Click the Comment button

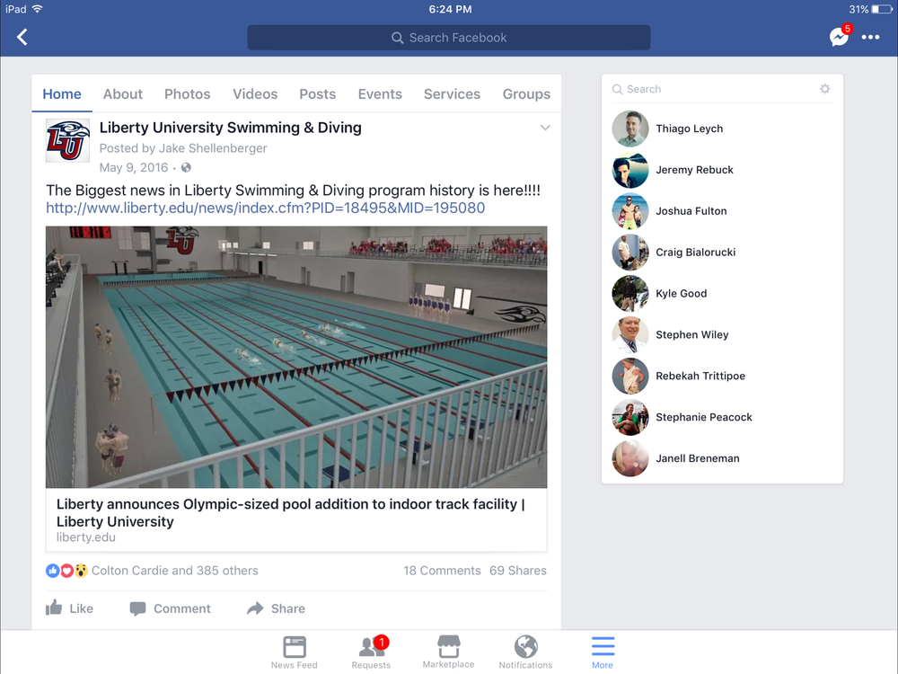tap(170, 608)
